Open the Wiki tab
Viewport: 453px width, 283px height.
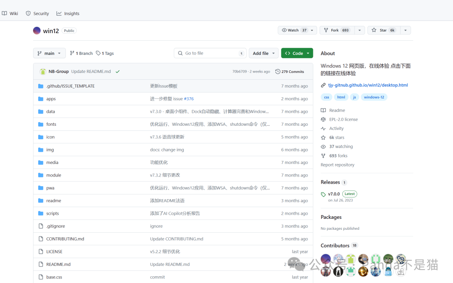click(10, 13)
